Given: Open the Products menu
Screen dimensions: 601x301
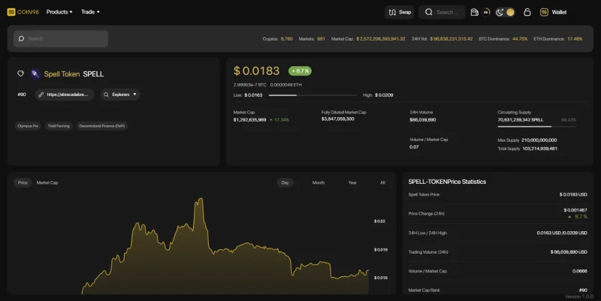Looking at the screenshot, I should point(59,12).
